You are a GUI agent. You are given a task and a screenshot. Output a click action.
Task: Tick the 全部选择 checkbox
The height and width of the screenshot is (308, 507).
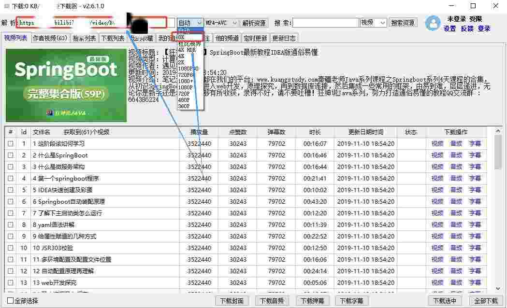[11, 301]
